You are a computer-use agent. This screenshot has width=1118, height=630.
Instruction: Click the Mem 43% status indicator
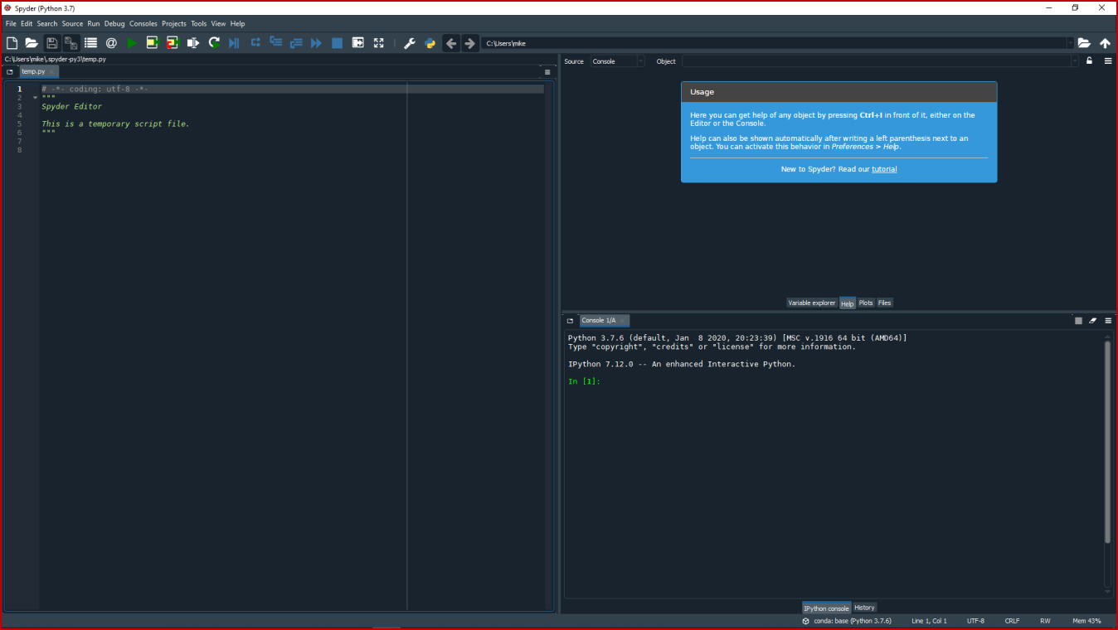[x=1086, y=621]
